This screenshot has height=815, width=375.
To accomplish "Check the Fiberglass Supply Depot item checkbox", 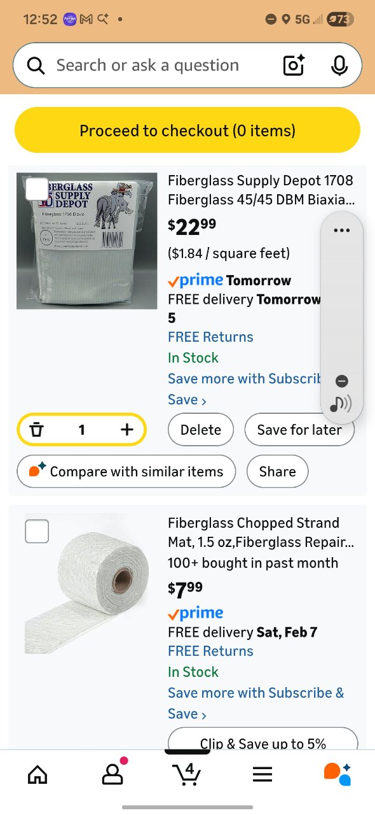I will click(36, 189).
